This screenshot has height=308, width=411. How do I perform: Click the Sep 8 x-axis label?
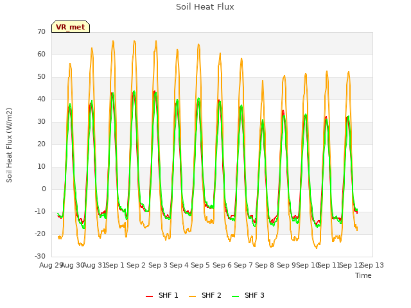(x=265, y=265)
